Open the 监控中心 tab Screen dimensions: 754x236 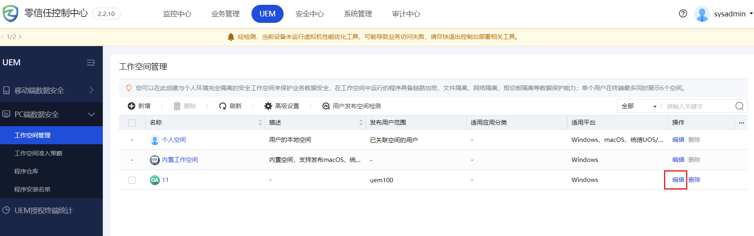tap(177, 14)
